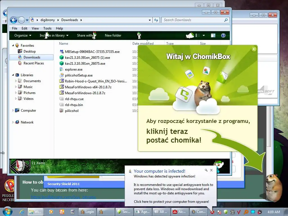Click New folder button
Image resolution: width=288 pixels, height=216 pixels.
click(x=113, y=35)
